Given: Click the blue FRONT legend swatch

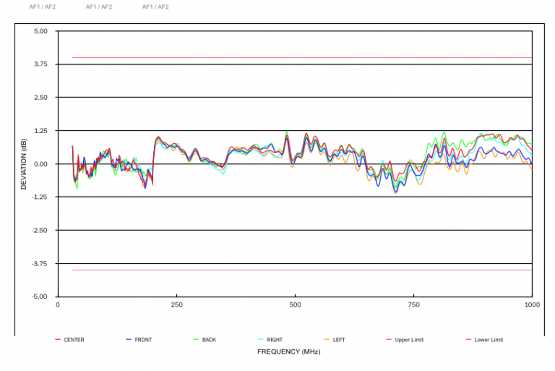Looking at the screenshot, I should pos(129,339).
